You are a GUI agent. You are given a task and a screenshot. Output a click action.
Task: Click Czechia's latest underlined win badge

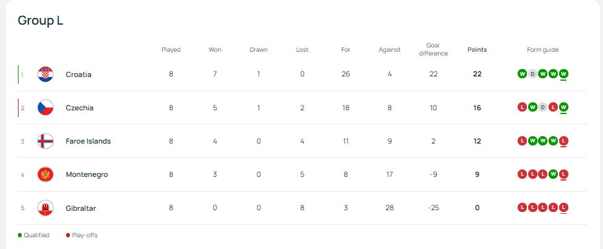point(563,108)
